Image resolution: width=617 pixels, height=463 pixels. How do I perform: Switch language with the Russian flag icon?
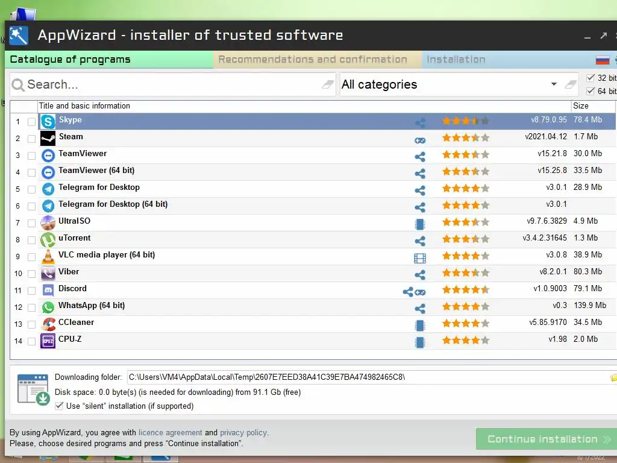click(x=603, y=60)
